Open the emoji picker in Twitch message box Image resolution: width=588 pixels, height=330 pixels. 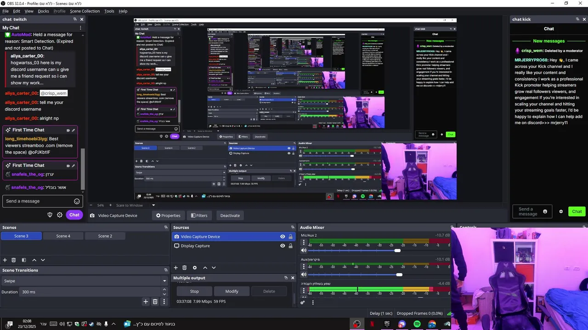click(x=77, y=201)
